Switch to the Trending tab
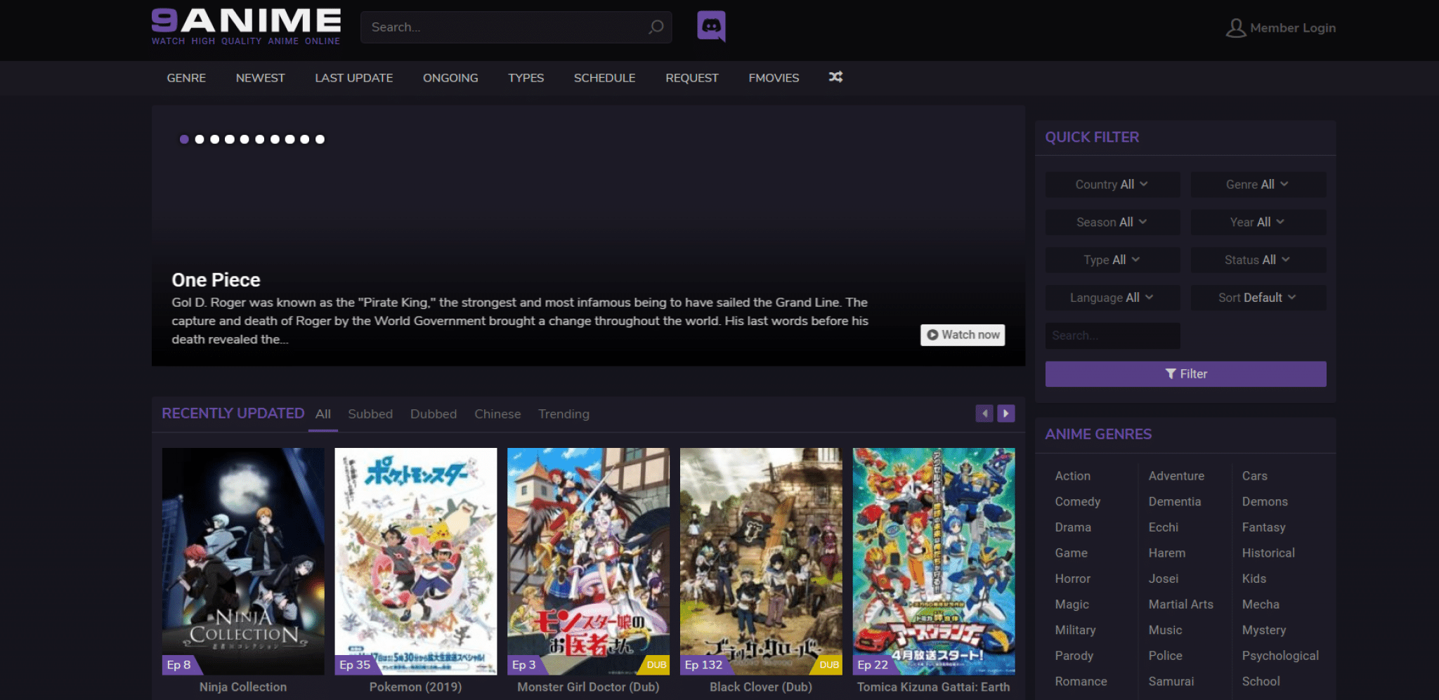Viewport: 1439px width, 700px height. click(564, 414)
